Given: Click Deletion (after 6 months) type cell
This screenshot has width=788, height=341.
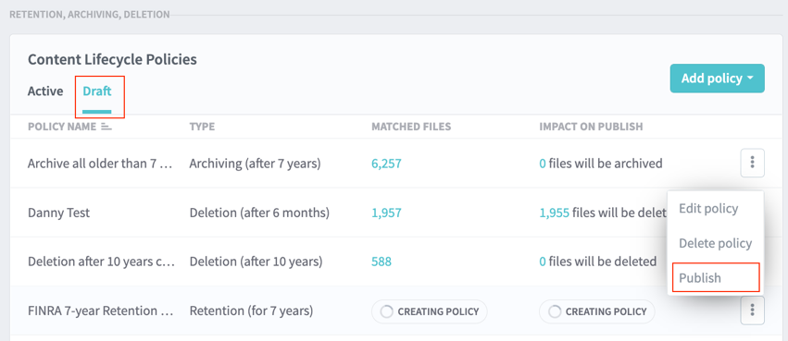Looking at the screenshot, I should click(259, 213).
